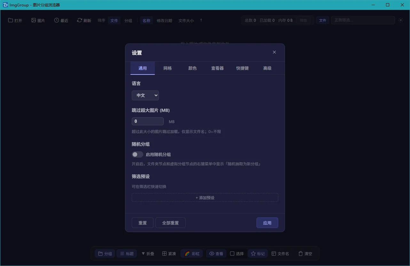
Task: Click the 应用 button
Action: 267,223
